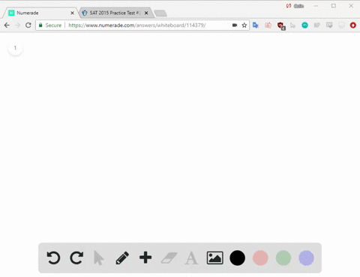Select whiteboard page 1 indicator

tap(15, 48)
